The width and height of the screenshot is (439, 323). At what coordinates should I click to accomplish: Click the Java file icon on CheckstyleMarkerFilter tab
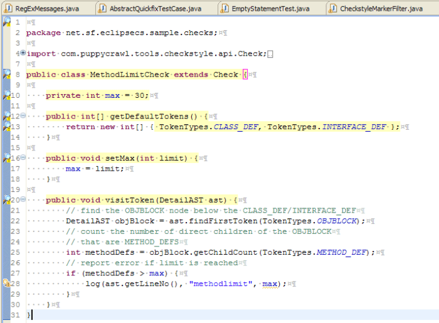(332, 8)
